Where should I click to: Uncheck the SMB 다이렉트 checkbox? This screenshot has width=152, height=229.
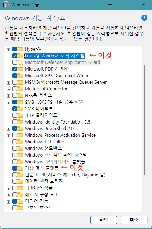click(x=15, y=108)
